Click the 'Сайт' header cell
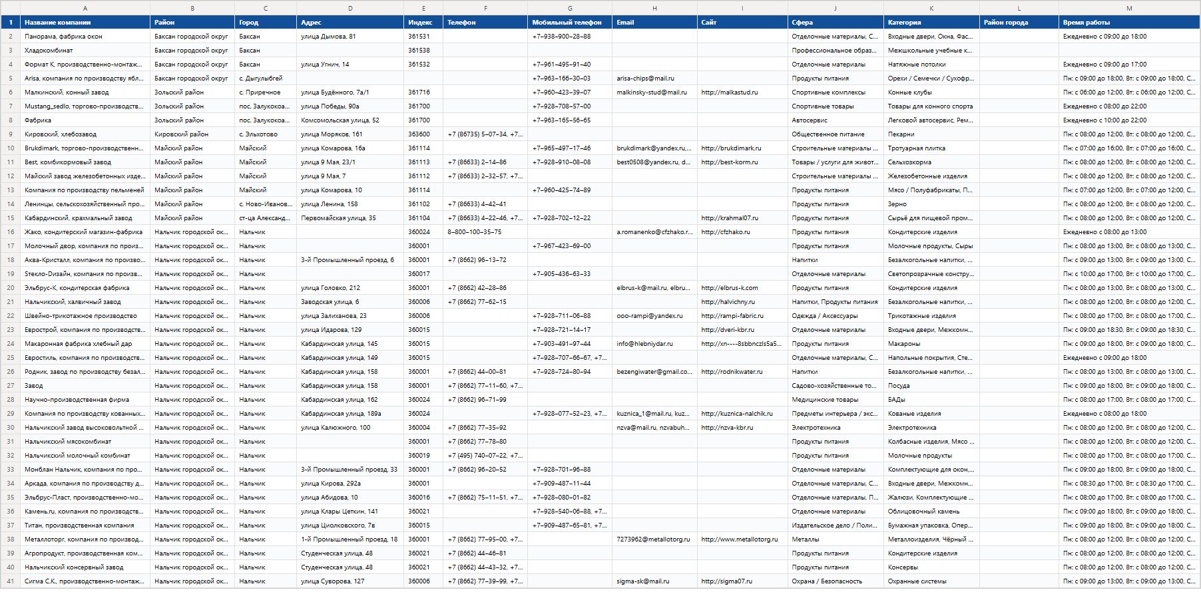Viewport: 1201px width, 600px height. click(x=742, y=22)
